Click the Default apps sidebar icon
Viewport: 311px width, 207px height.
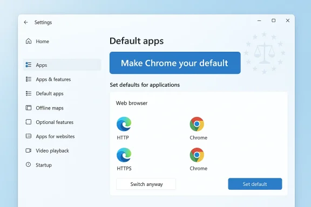click(29, 93)
